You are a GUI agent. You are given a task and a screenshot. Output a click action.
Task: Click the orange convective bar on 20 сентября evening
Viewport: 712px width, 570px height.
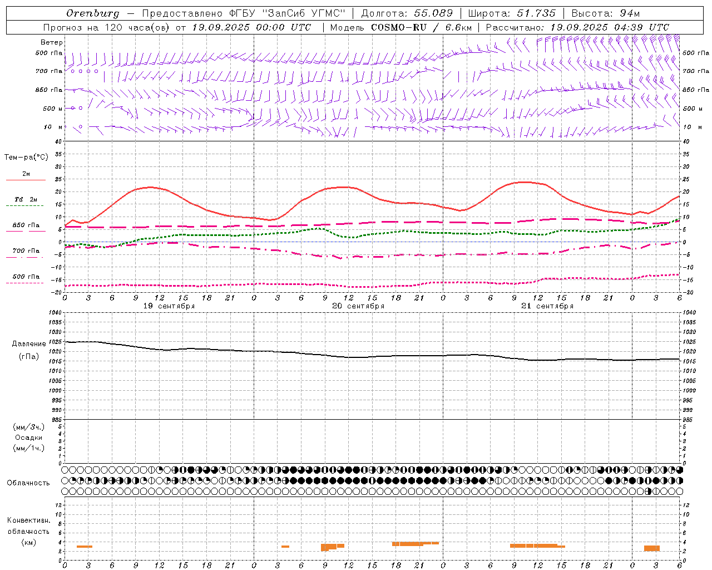click(x=416, y=543)
